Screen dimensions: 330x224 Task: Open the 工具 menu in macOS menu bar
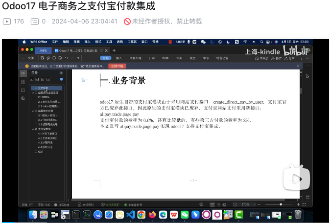(109, 42)
